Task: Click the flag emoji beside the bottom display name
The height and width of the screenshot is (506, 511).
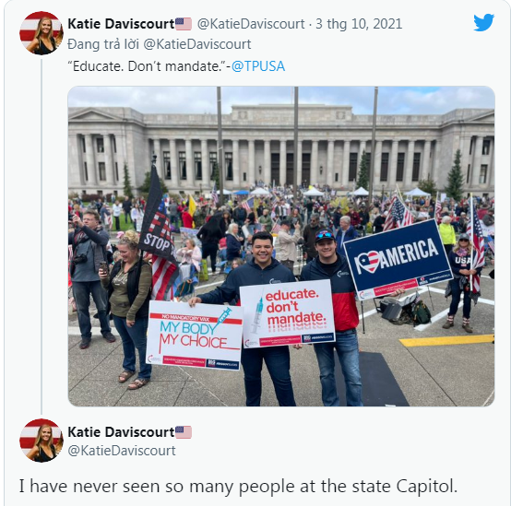Action: (x=184, y=432)
